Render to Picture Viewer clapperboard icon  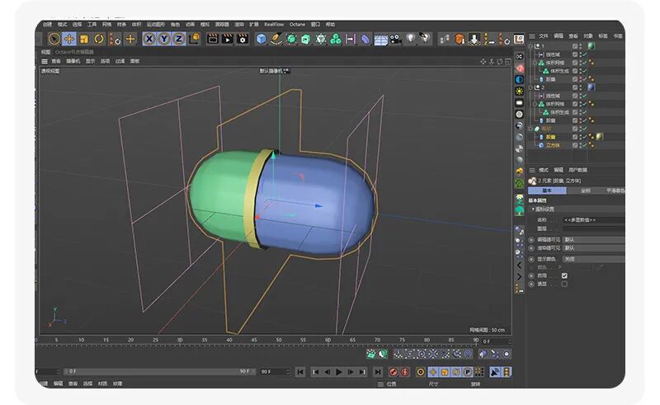click(228, 39)
